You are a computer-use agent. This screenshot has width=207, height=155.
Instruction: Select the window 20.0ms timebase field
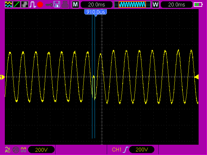[x=176, y=5]
